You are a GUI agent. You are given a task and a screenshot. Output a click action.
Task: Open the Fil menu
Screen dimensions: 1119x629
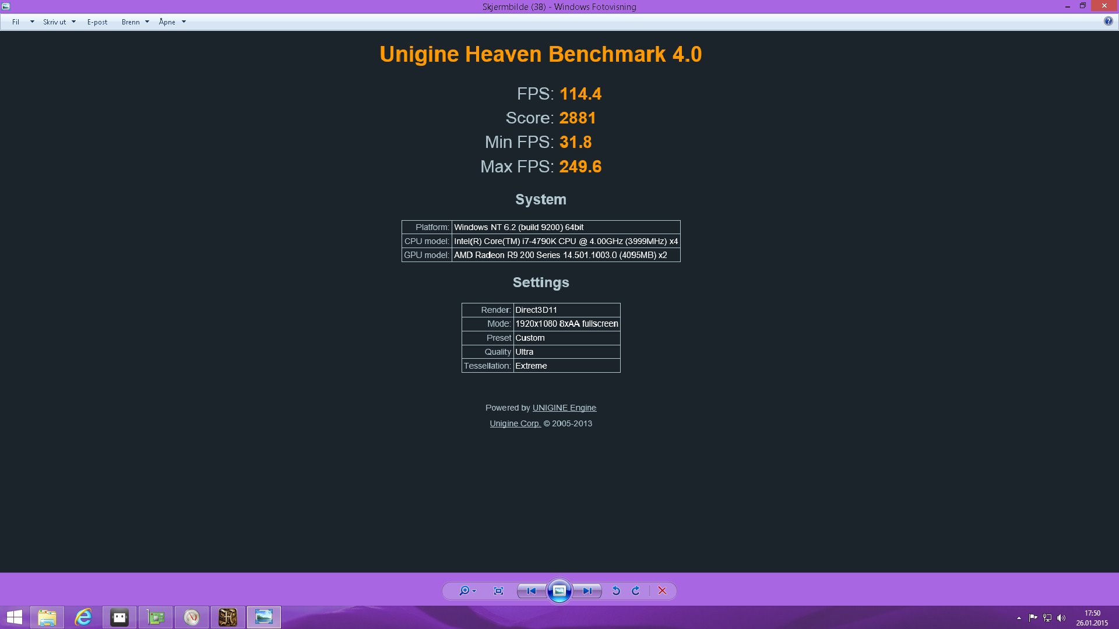pos(16,22)
